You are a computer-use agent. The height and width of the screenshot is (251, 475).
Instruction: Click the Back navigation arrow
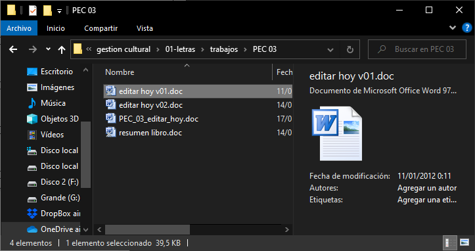[x=13, y=49]
